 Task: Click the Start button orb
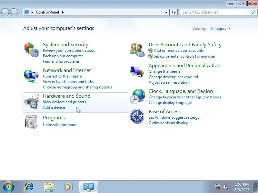pyautogui.click(x=9, y=187)
